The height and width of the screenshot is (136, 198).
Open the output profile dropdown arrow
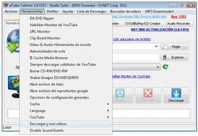tap(158, 67)
